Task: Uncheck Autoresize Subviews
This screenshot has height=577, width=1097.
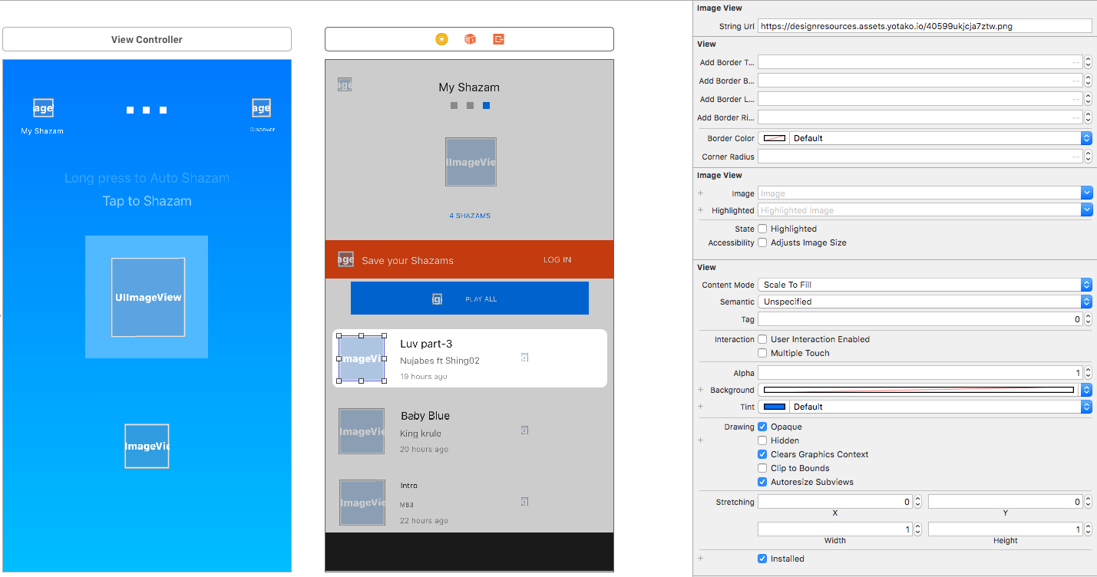Action: click(x=762, y=482)
